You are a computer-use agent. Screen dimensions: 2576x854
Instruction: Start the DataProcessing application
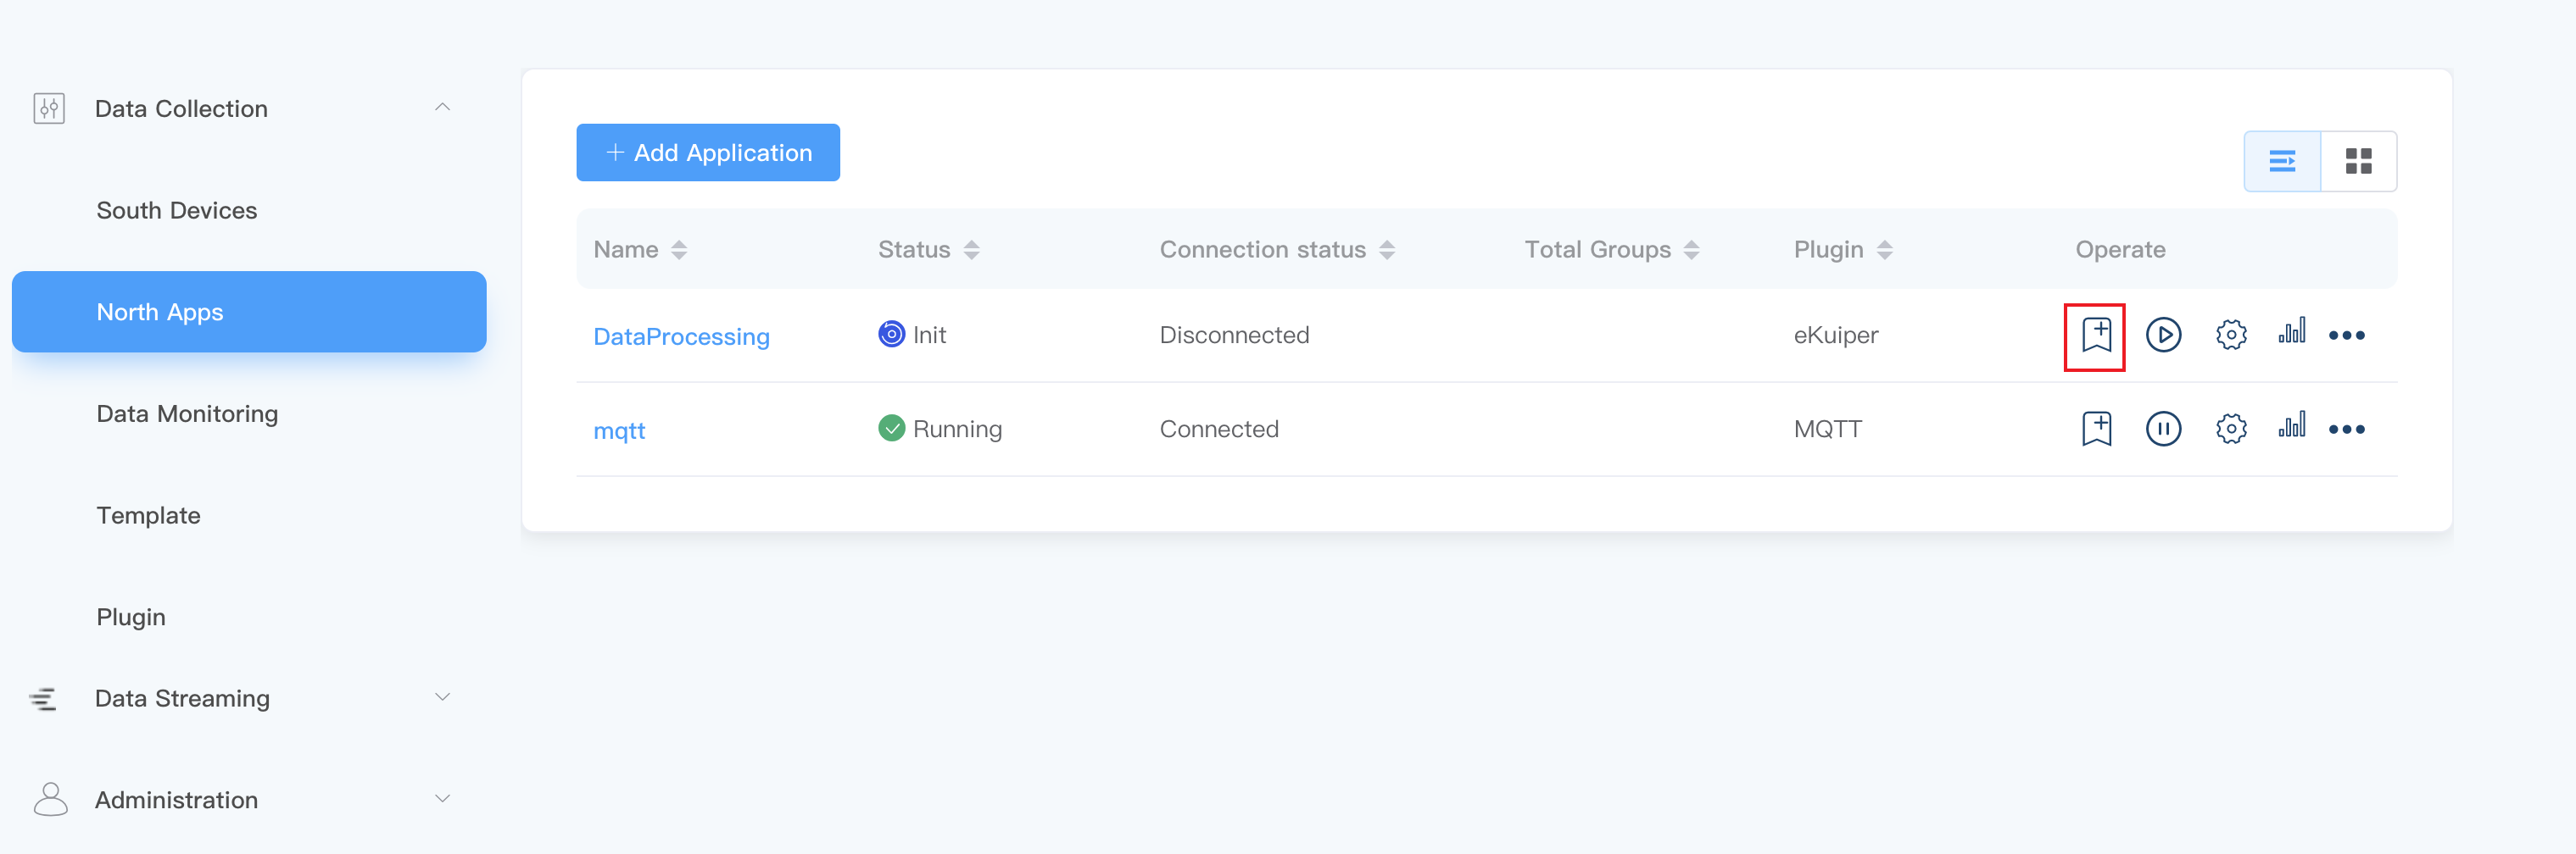click(2163, 335)
